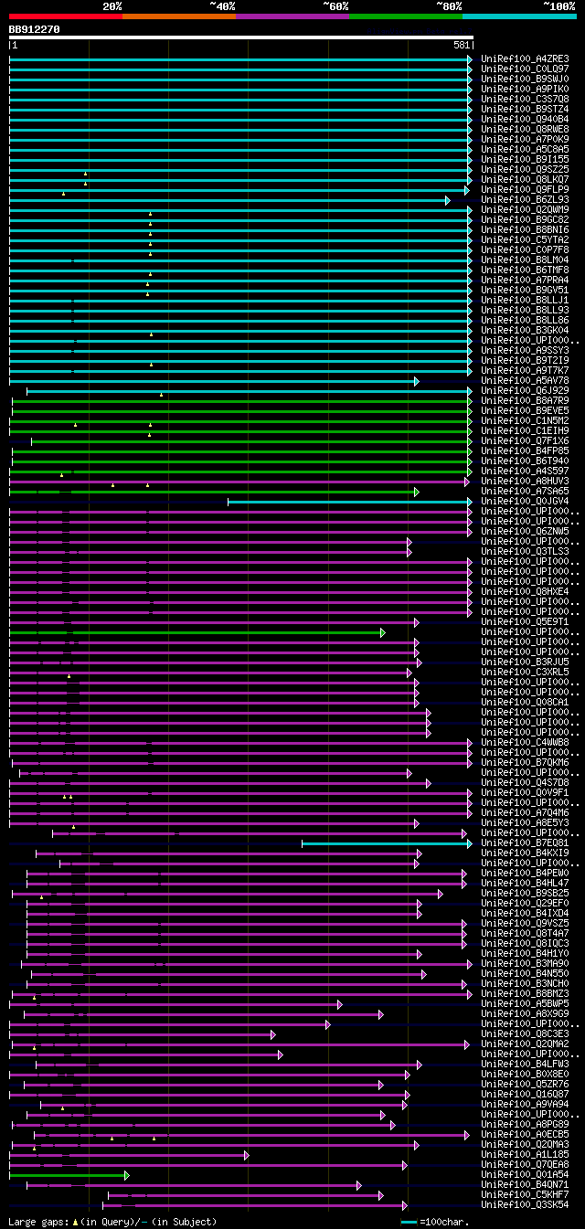Select the query label BB912270
This screenshot has width=585, height=1229.
tap(35, 29)
